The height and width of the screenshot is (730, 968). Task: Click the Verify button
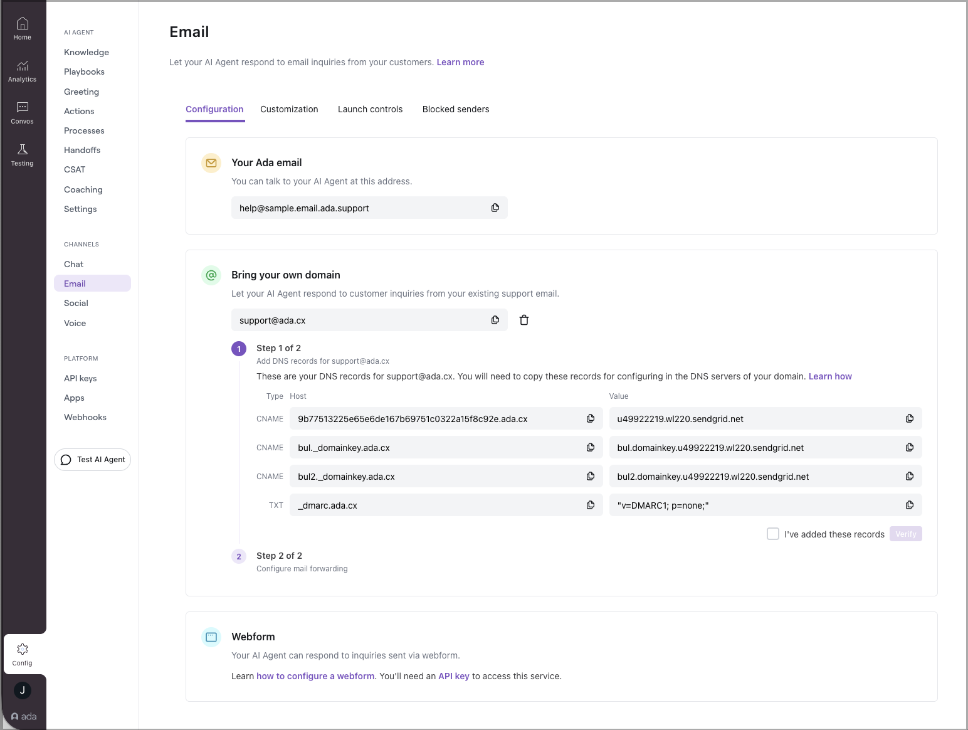pos(905,533)
